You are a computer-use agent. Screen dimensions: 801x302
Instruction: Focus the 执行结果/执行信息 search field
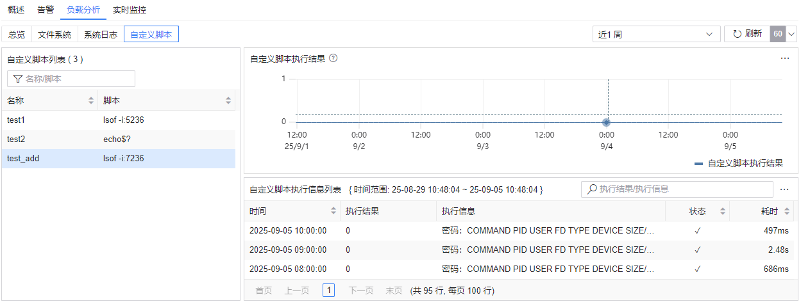coord(677,189)
